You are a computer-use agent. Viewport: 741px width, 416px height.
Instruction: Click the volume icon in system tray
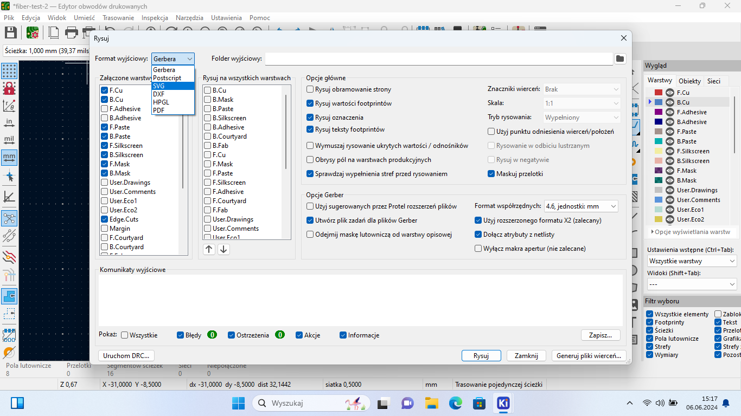(x=660, y=403)
